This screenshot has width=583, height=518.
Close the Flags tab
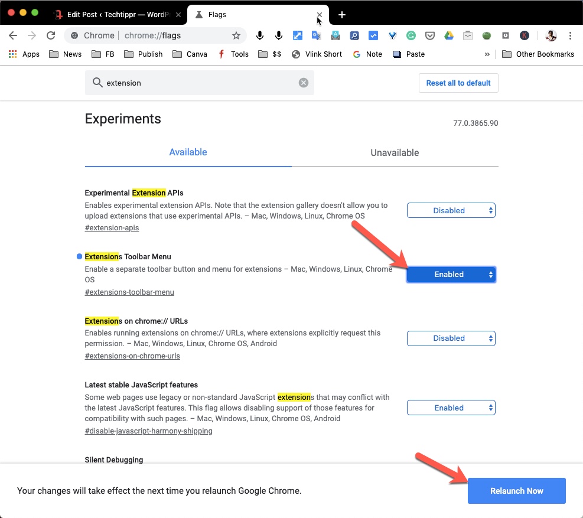pyautogui.click(x=320, y=15)
